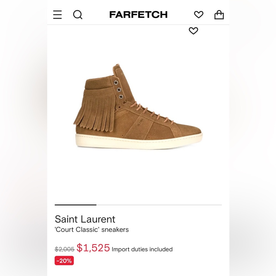
Task: Click the image carousel progress bar
Action: tap(138, 205)
